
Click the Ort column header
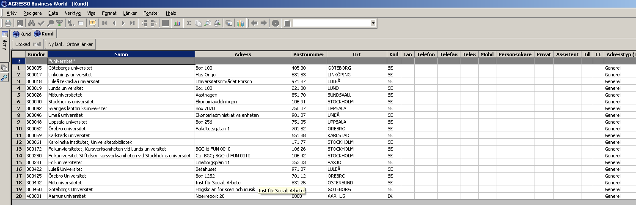[x=357, y=54]
